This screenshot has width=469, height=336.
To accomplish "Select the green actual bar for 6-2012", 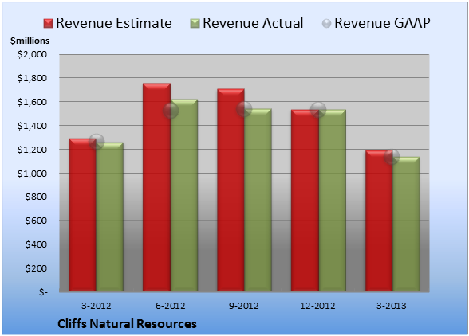I will point(184,195).
